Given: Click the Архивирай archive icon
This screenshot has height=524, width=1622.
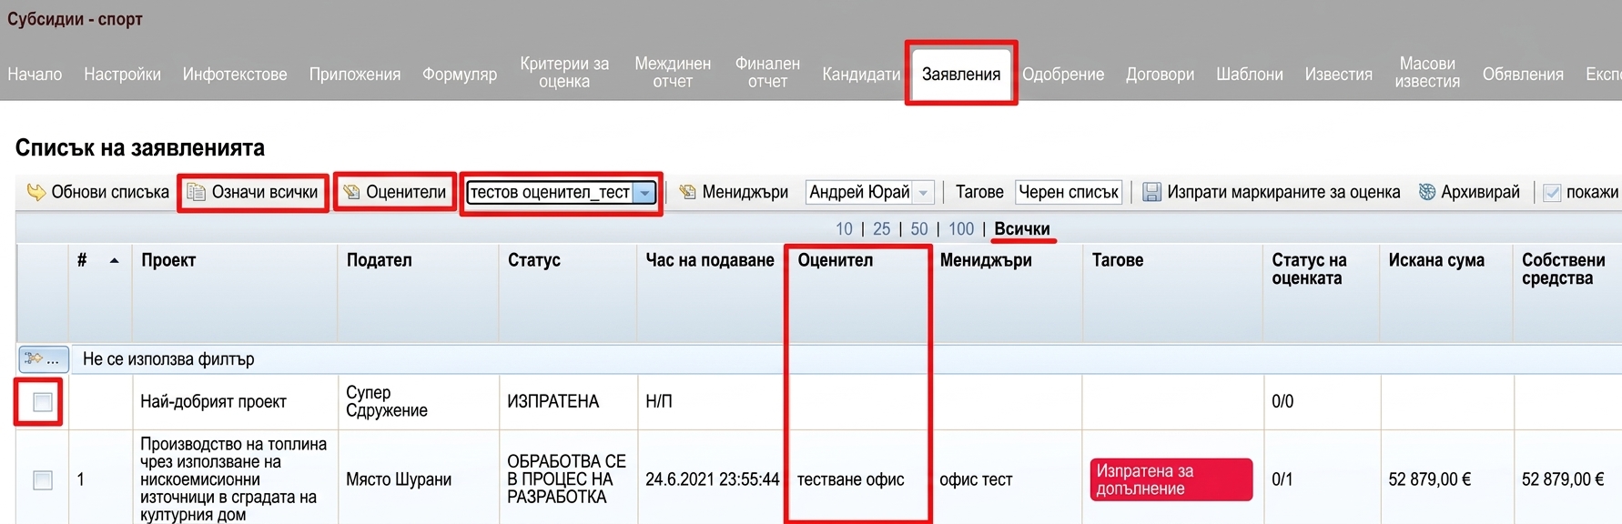Looking at the screenshot, I should [1426, 192].
